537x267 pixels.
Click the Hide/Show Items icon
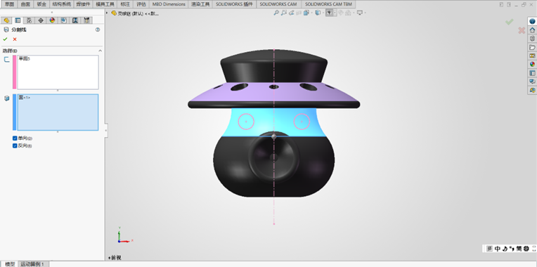click(x=329, y=13)
